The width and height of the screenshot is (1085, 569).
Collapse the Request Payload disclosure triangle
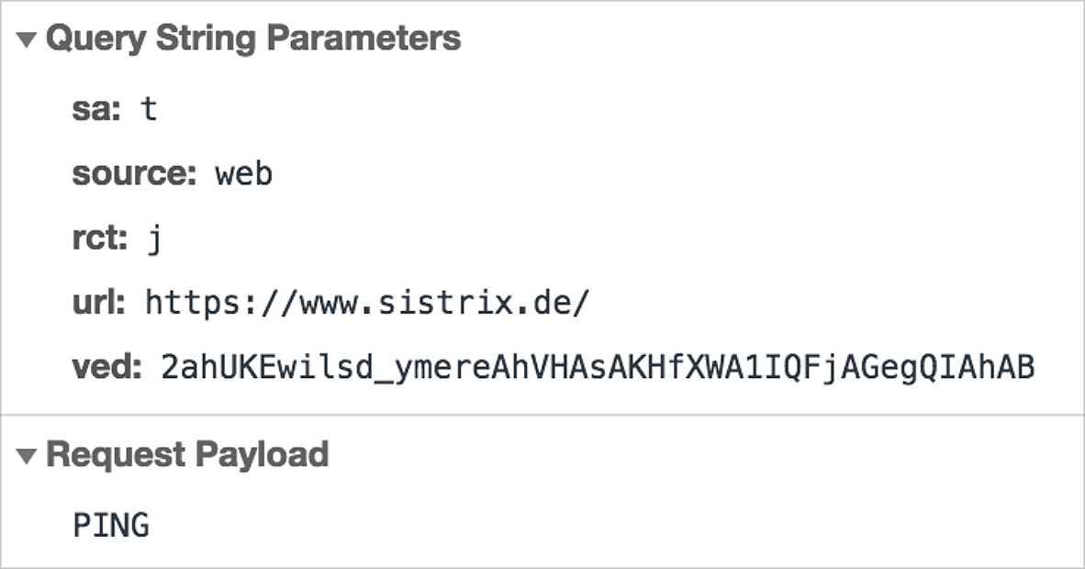click(x=28, y=455)
